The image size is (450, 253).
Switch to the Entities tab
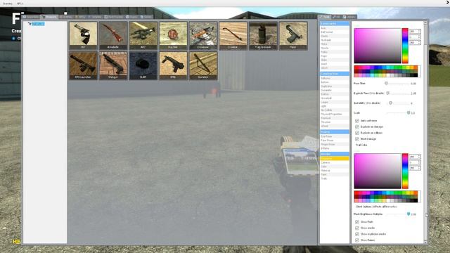[x=66, y=17]
